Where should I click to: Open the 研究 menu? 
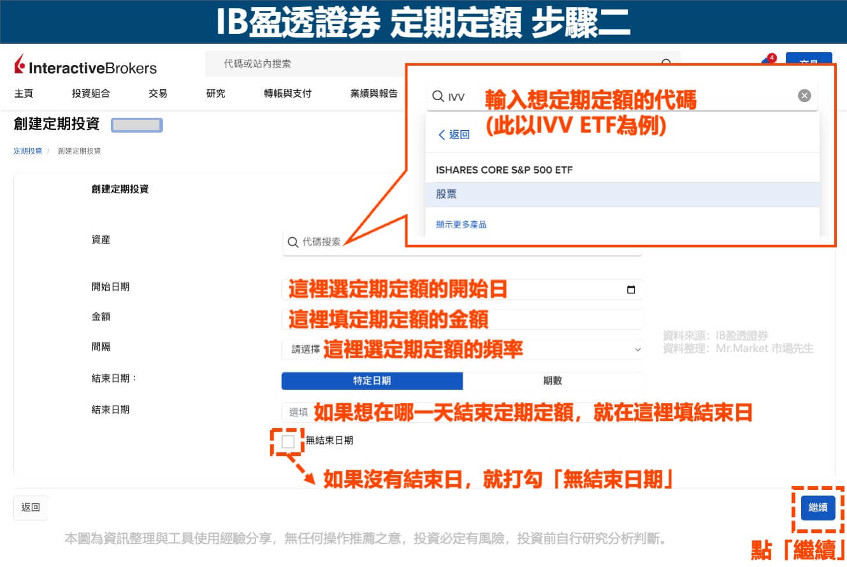[215, 93]
